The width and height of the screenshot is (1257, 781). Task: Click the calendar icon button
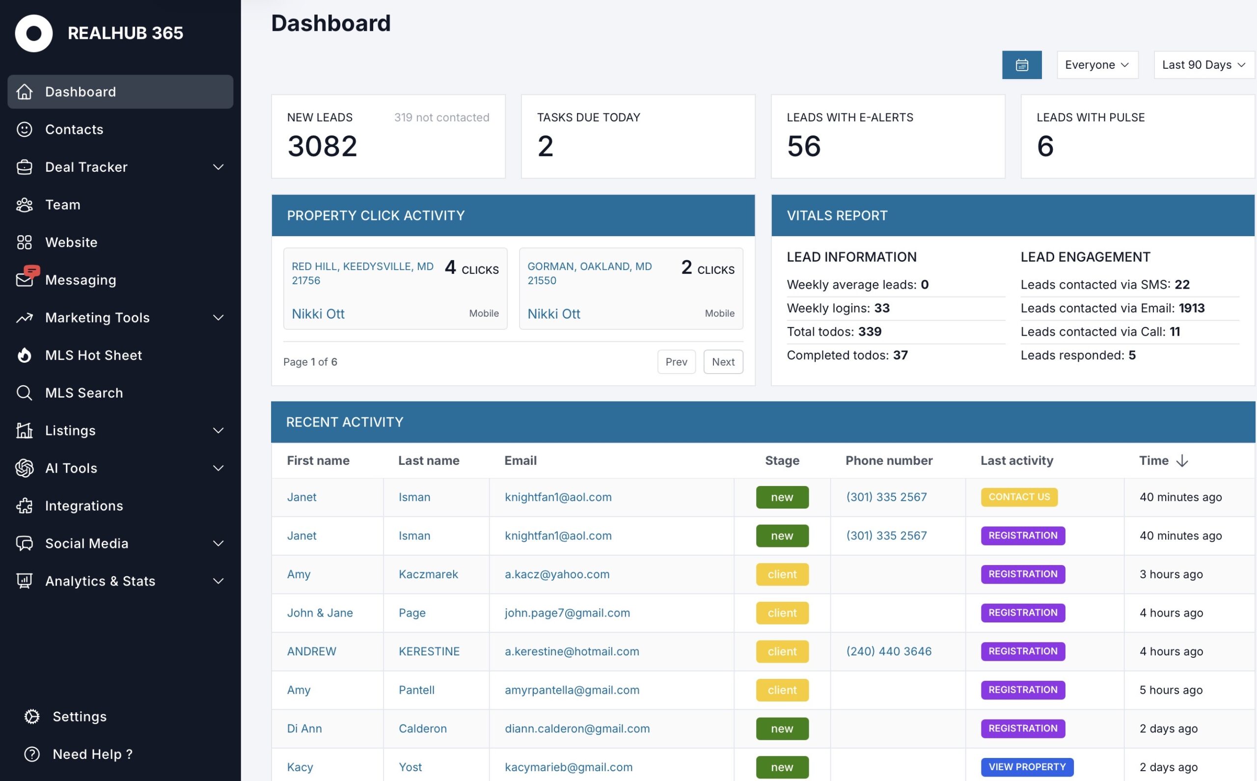coord(1021,65)
